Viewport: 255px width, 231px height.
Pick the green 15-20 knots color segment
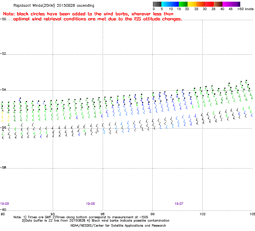click(x=183, y=4)
